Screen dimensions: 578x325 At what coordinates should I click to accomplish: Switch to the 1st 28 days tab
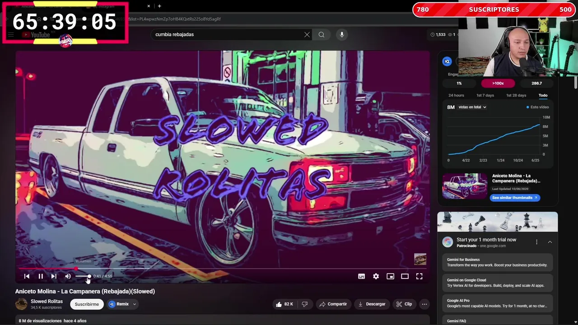click(x=516, y=95)
